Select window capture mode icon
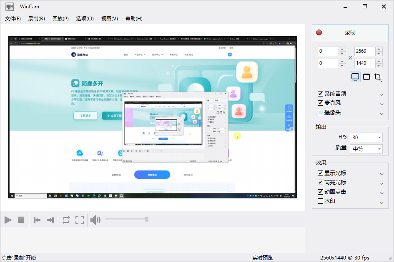Viewport: 394px width, 262px height. click(x=366, y=77)
